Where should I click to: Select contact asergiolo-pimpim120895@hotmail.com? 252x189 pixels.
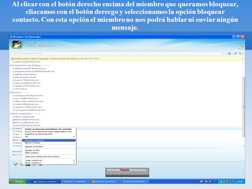[x=35, y=71]
